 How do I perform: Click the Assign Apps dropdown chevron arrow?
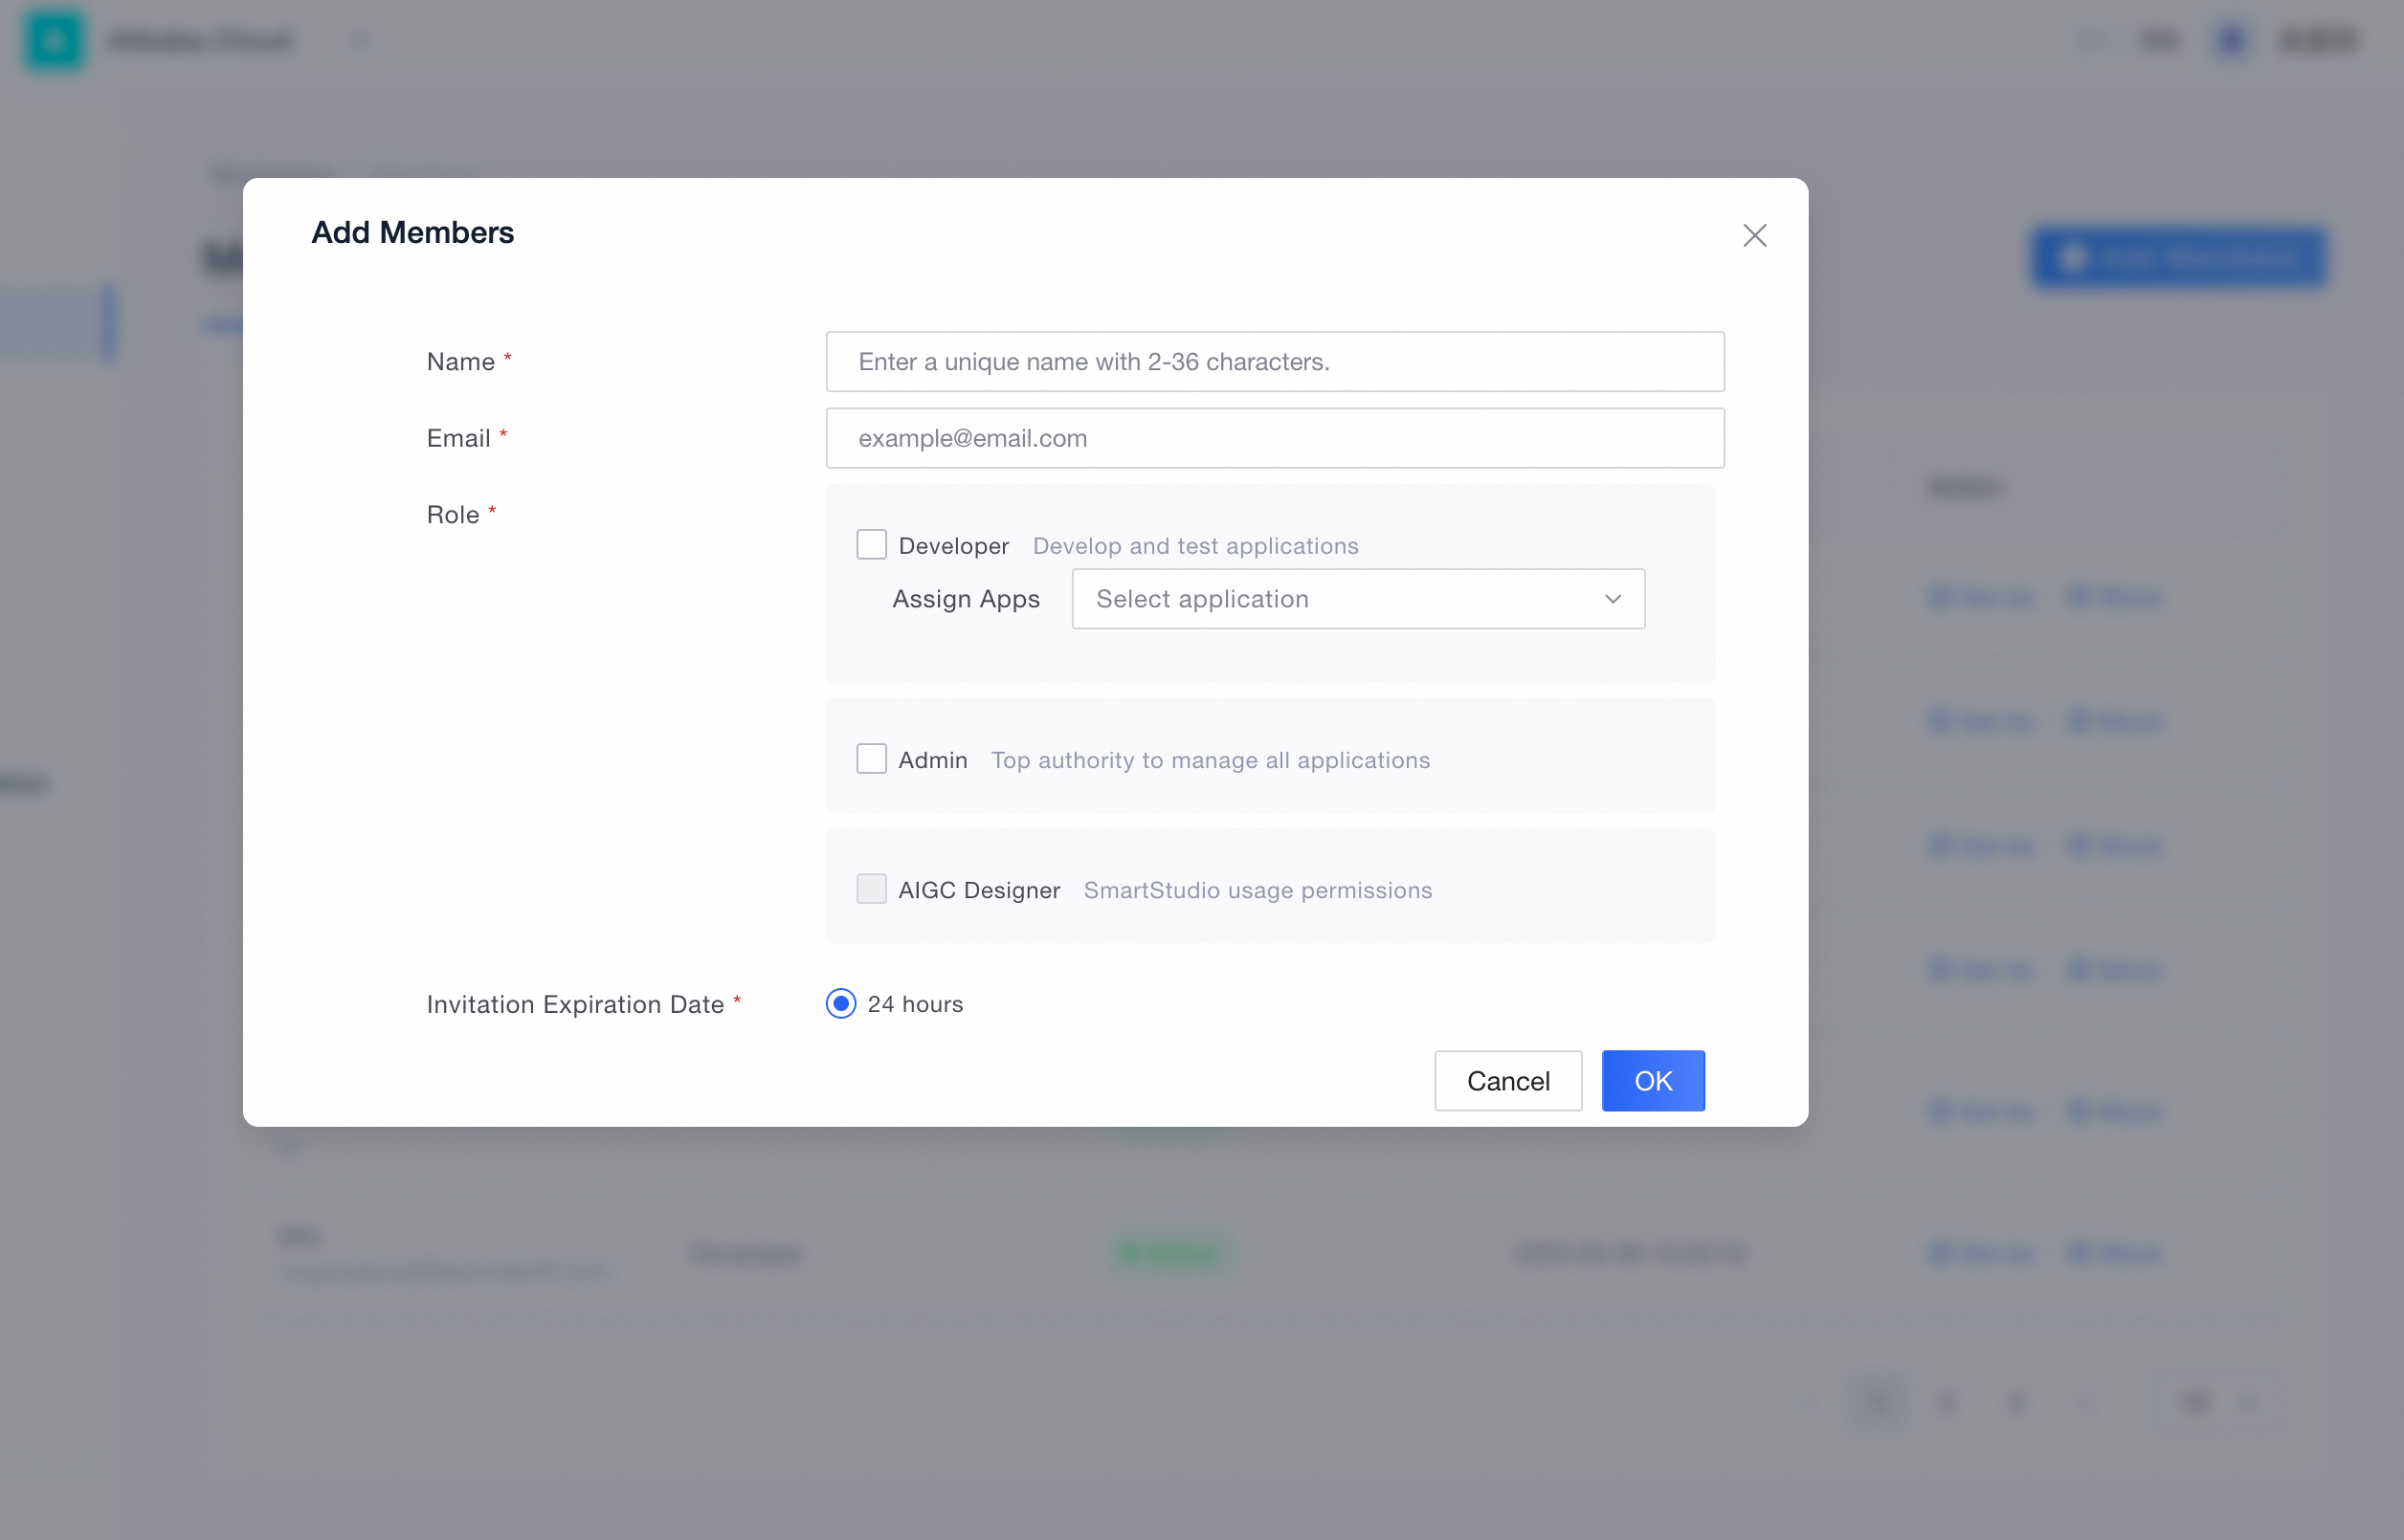1612,599
